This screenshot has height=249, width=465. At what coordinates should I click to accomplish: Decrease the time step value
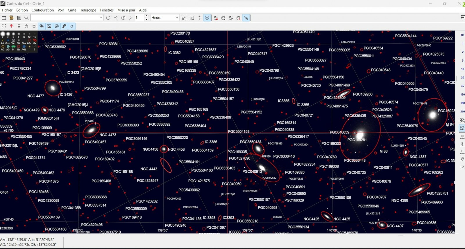pos(146,19)
